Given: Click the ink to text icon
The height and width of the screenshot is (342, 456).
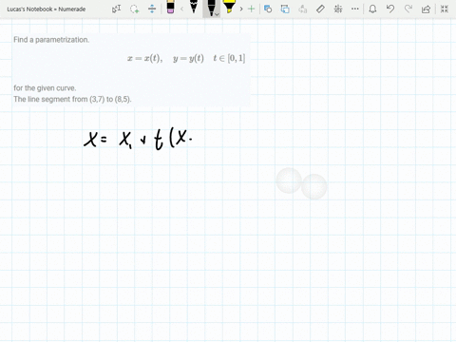Looking at the screenshot, I should [303, 9].
